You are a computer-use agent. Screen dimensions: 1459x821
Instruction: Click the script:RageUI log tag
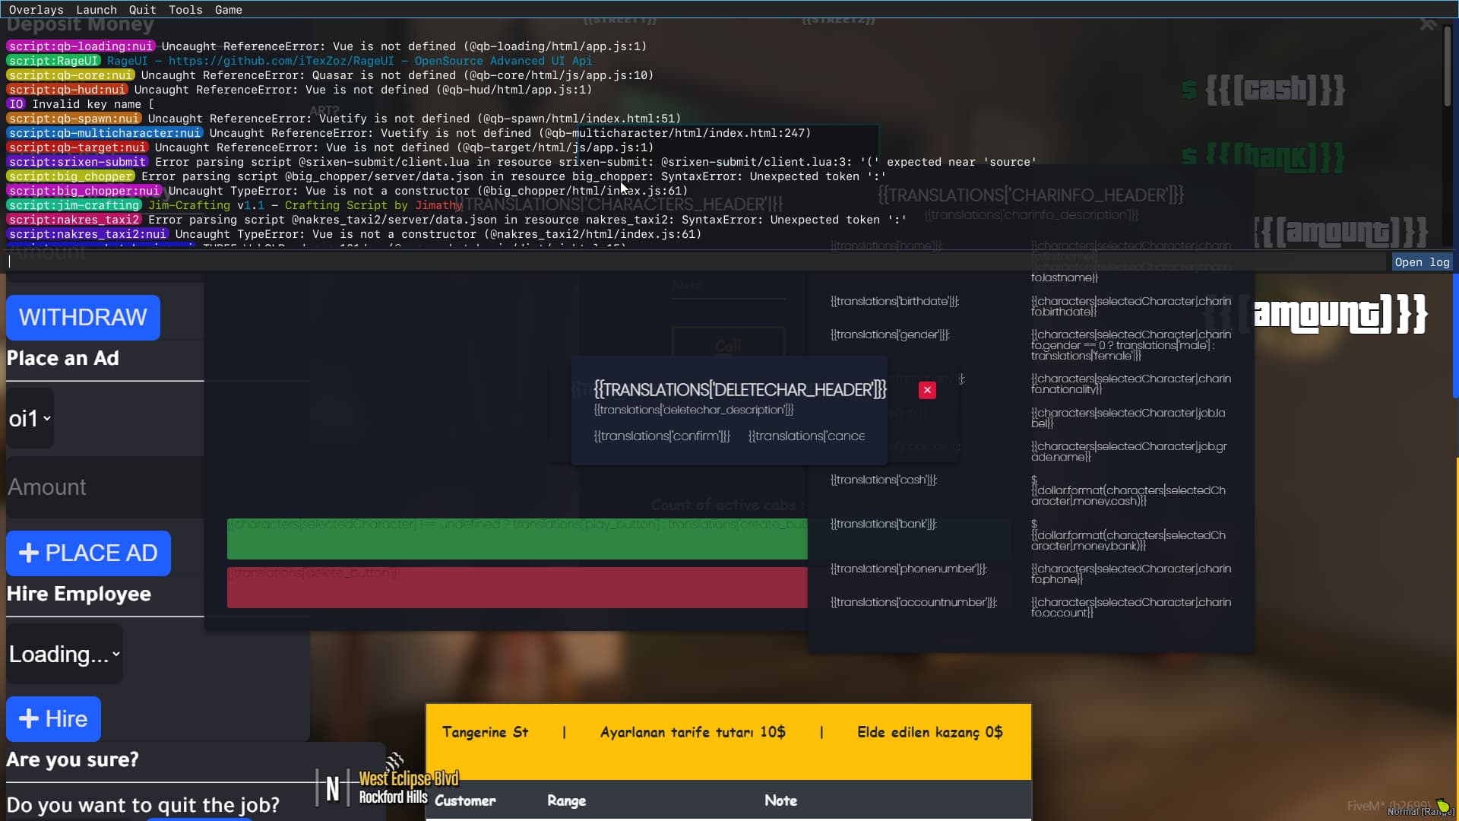pyautogui.click(x=53, y=61)
